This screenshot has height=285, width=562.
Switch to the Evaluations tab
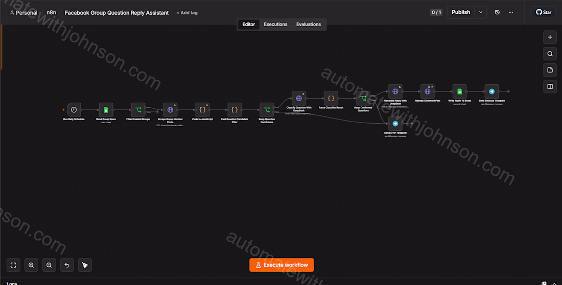click(x=308, y=25)
